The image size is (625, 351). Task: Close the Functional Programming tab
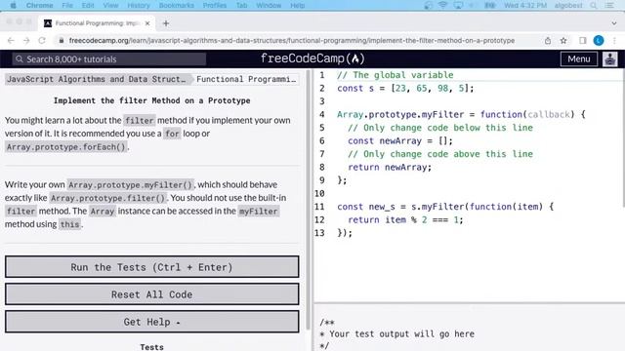click(x=147, y=23)
